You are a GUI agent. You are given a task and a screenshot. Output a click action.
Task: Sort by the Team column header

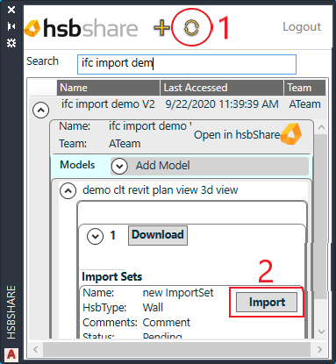coord(304,88)
